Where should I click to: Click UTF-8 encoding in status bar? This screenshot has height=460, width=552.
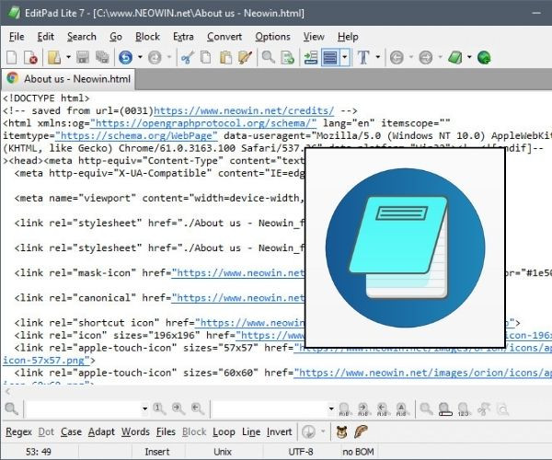[301, 452]
